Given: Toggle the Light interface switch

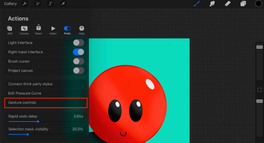Looking at the screenshot, I should coord(79,43).
